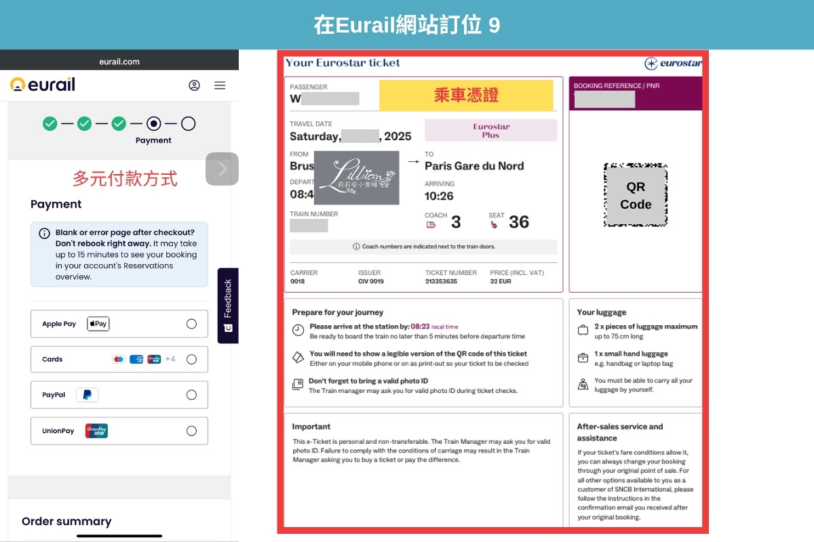Select the Cards radio button
The height and width of the screenshot is (542, 814).
pos(191,359)
